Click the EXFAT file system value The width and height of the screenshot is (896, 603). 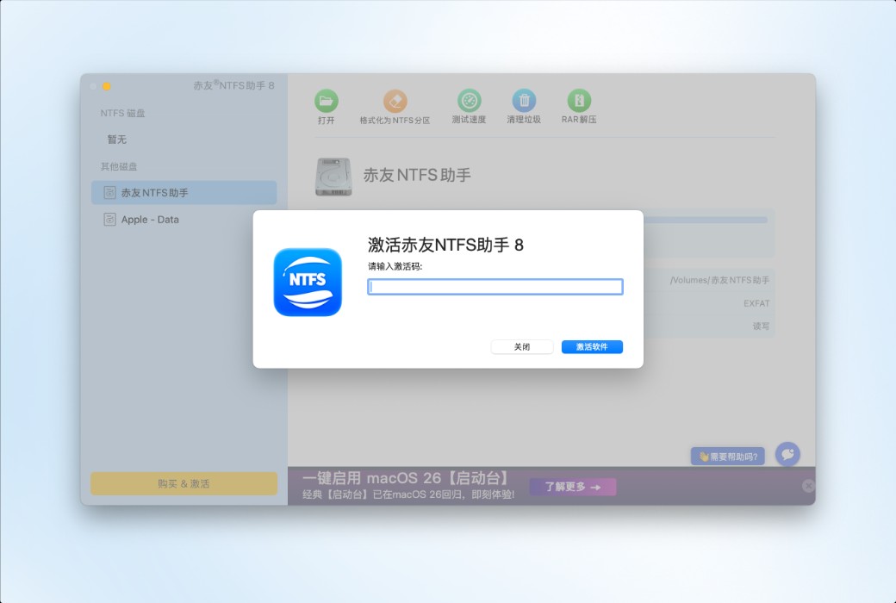(x=756, y=303)
